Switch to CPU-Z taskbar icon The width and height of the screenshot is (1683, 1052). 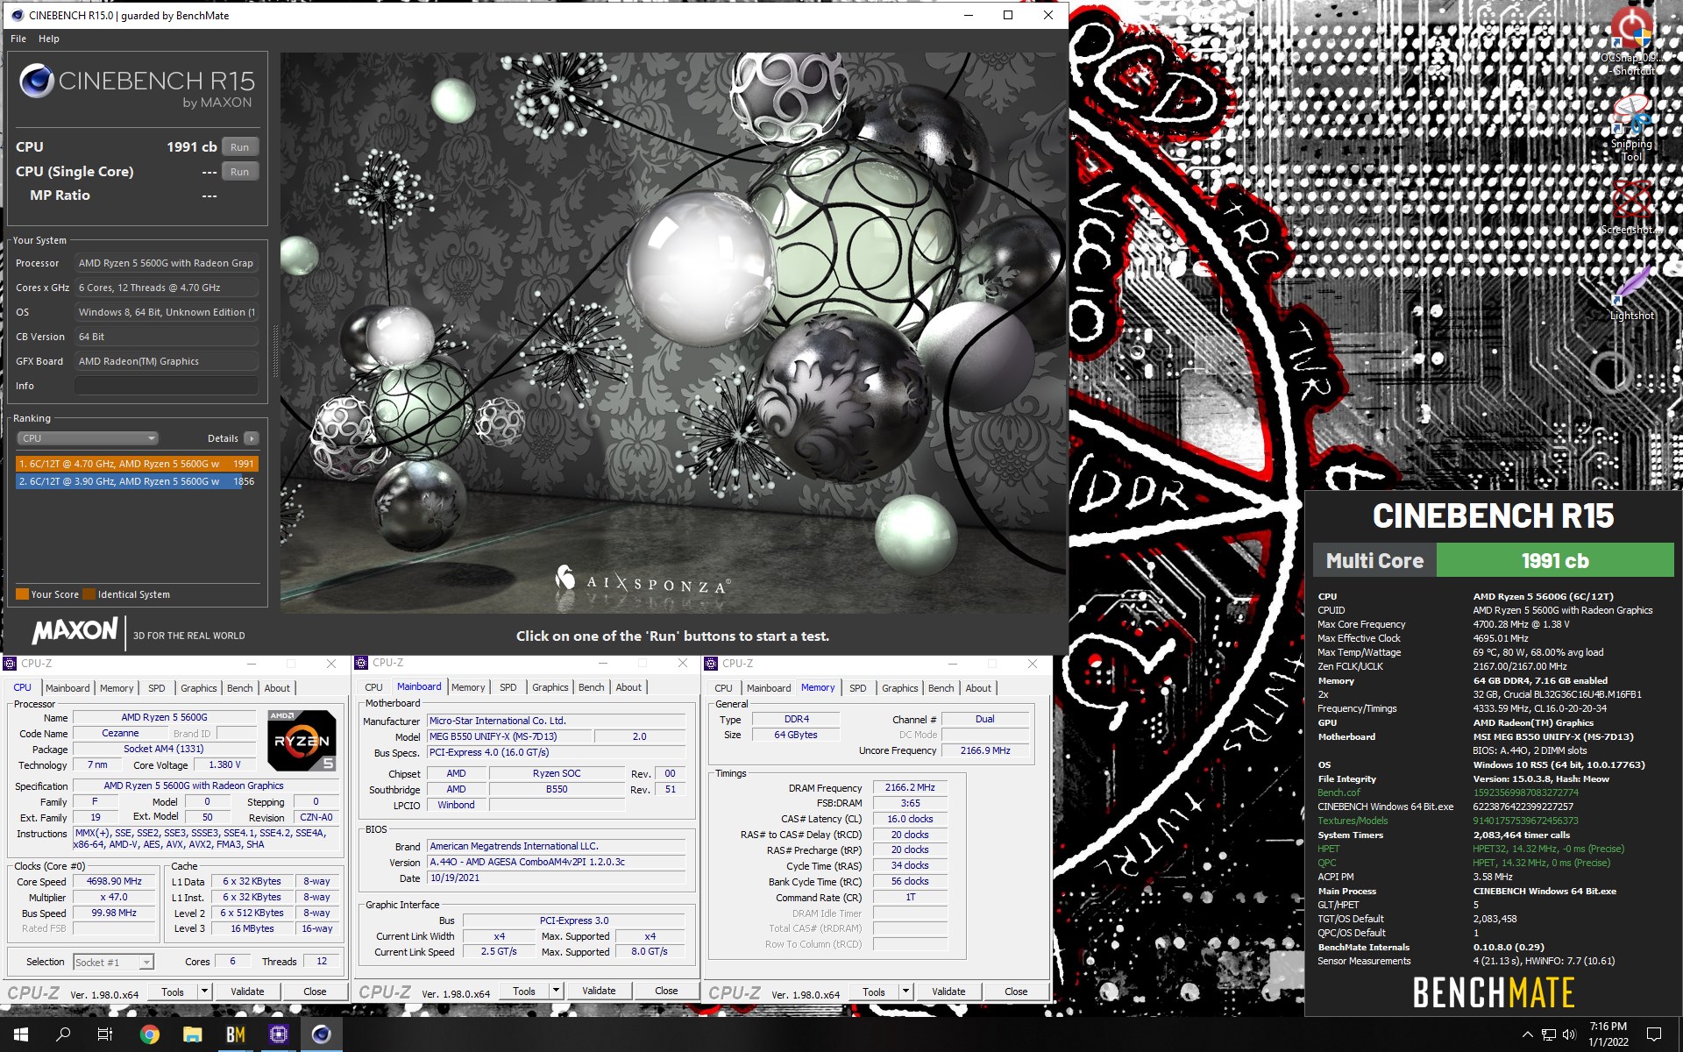click(279, 1034)
